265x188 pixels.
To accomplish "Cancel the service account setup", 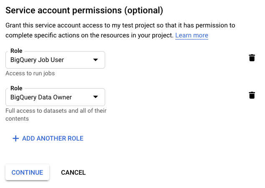I will coord(73,173).
